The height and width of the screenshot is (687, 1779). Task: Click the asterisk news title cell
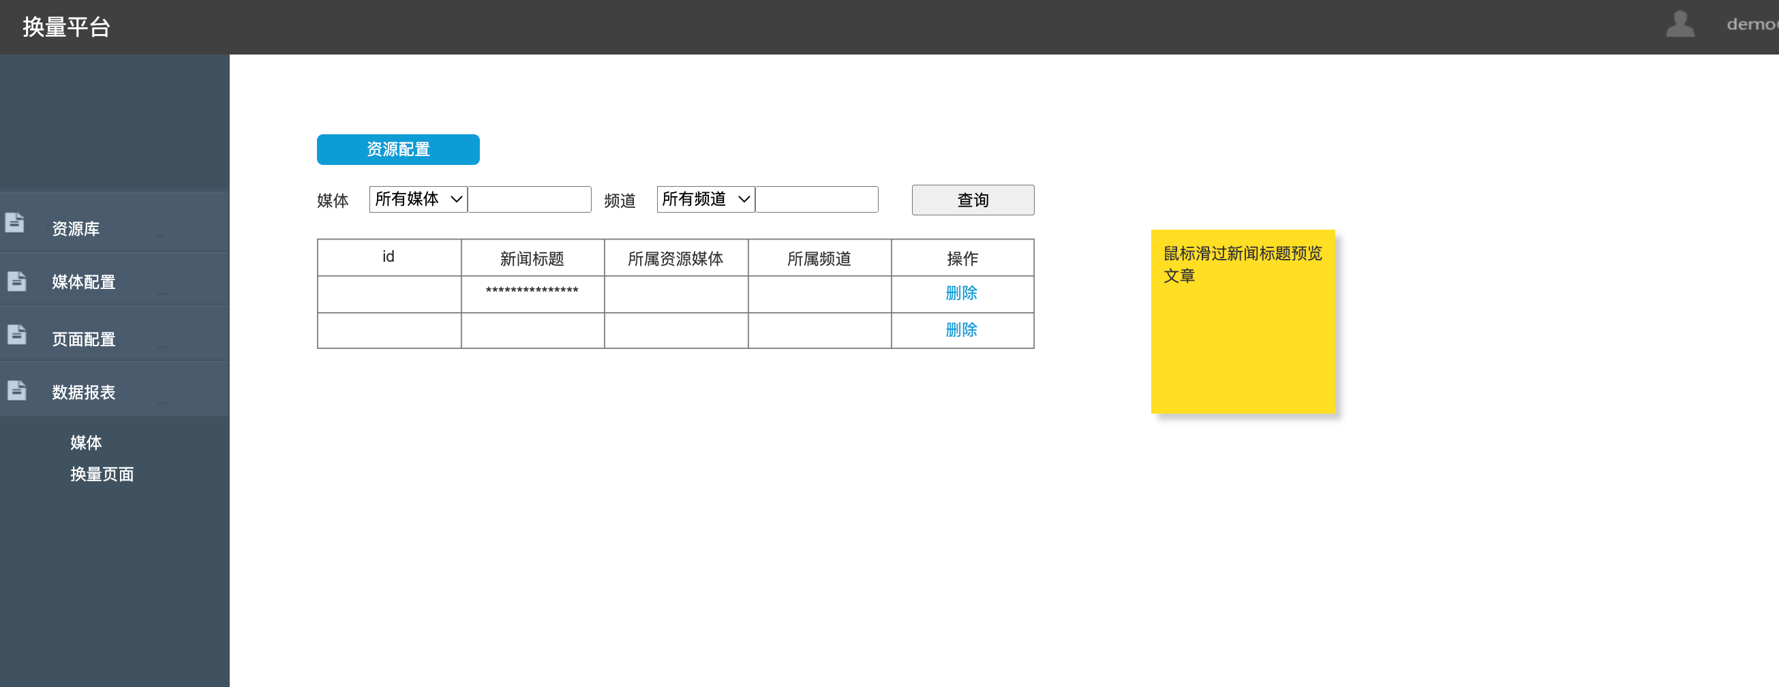point(532,294)
